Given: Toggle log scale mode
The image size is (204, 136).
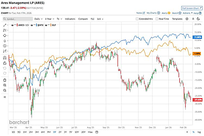Looking at the screenshot, I should 199,132.
